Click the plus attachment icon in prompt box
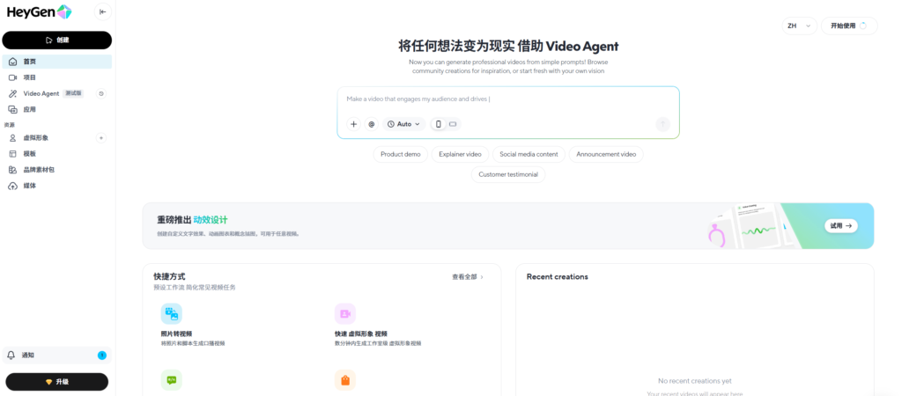The image size is (902, 396). coord(353,124)
